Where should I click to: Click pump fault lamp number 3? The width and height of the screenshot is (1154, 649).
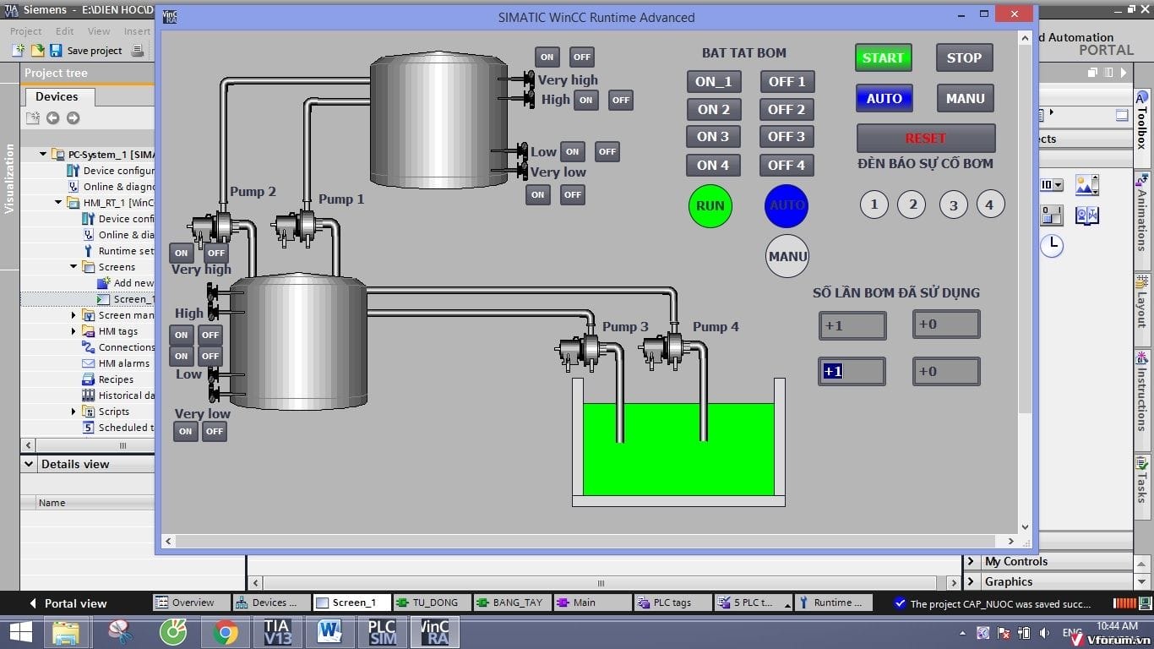(954, 205)
